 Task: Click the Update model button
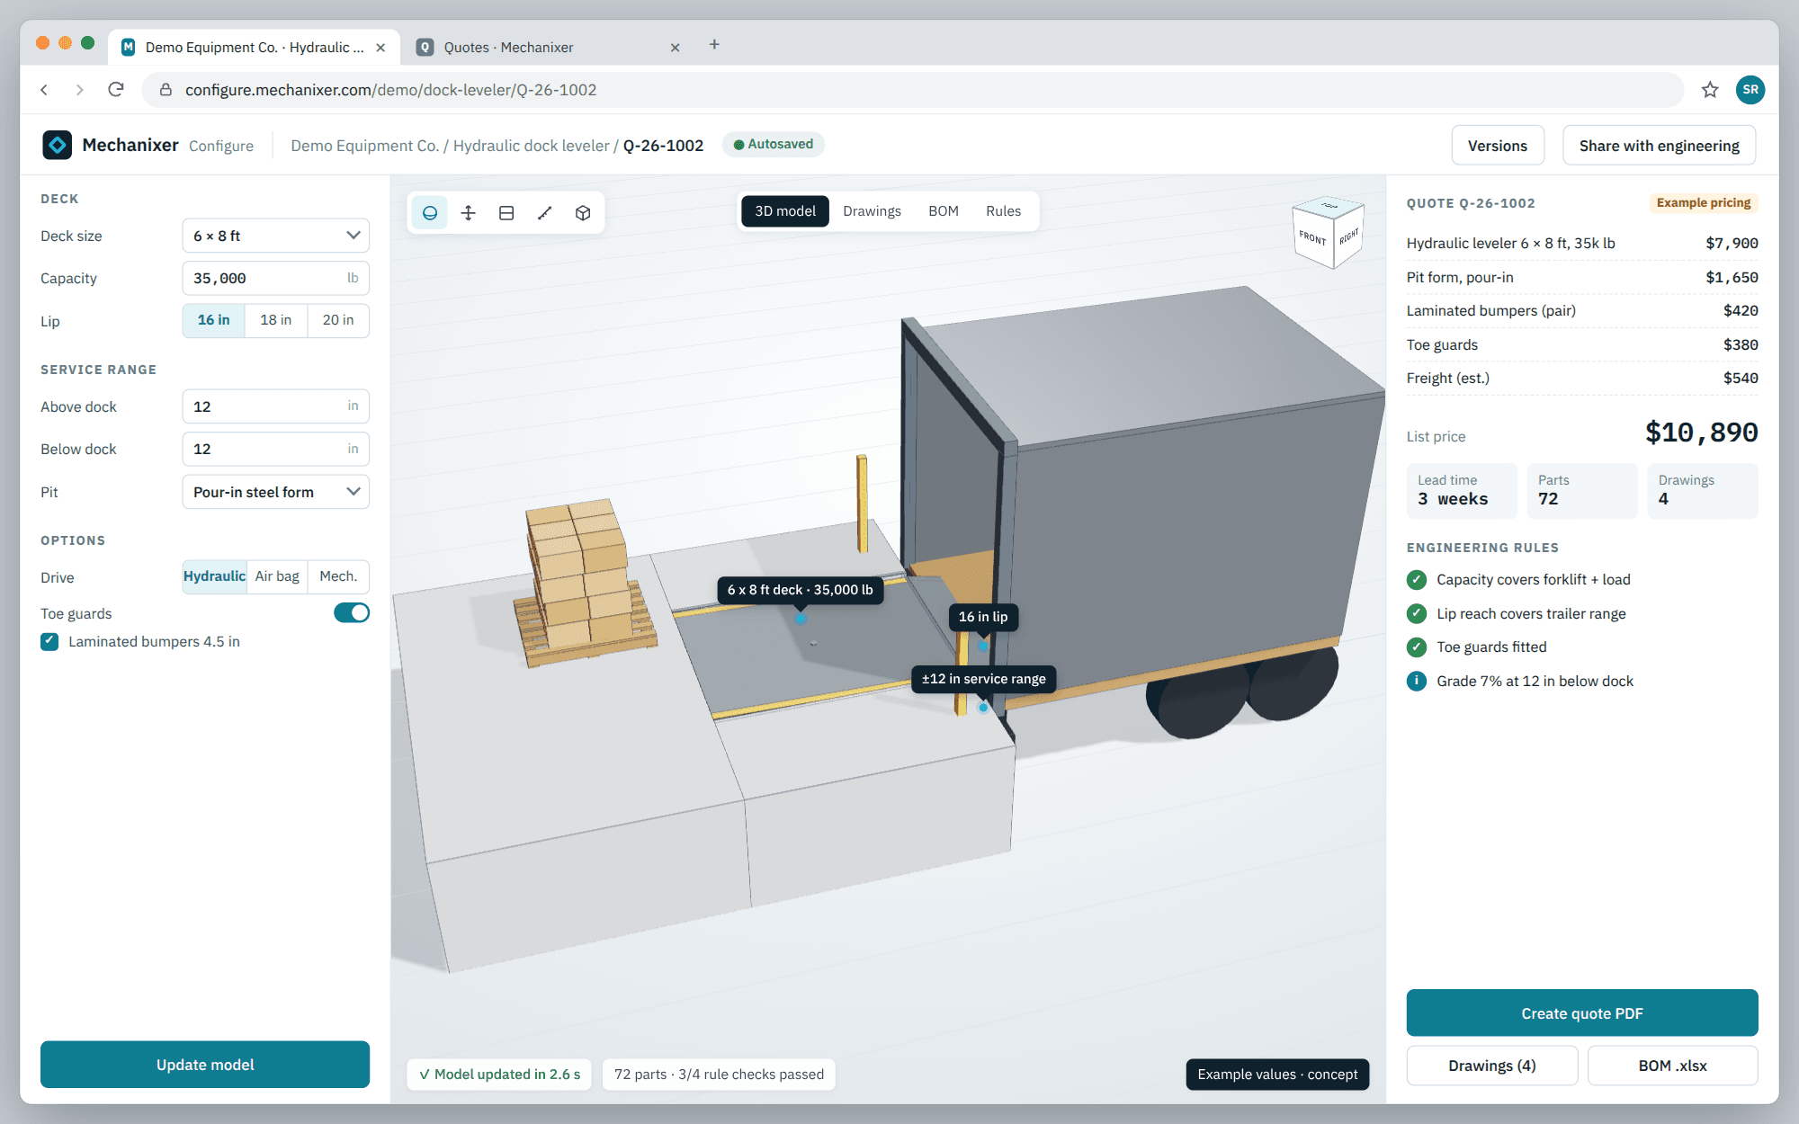205,1065
